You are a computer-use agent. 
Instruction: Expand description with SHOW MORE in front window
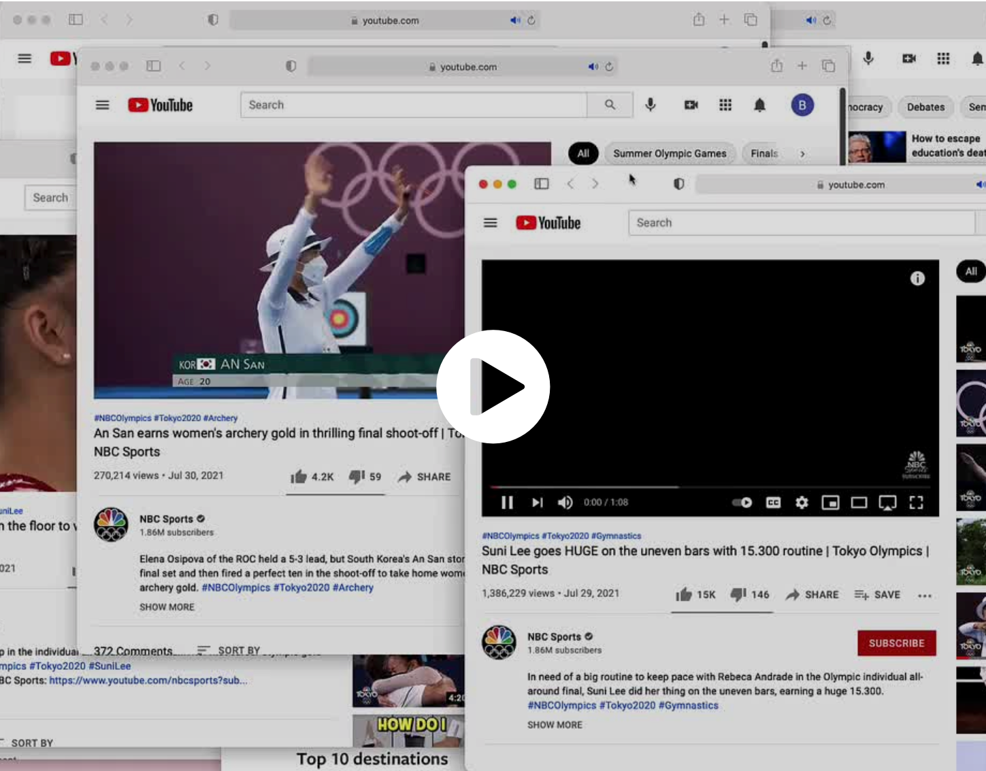coord(555,725)
